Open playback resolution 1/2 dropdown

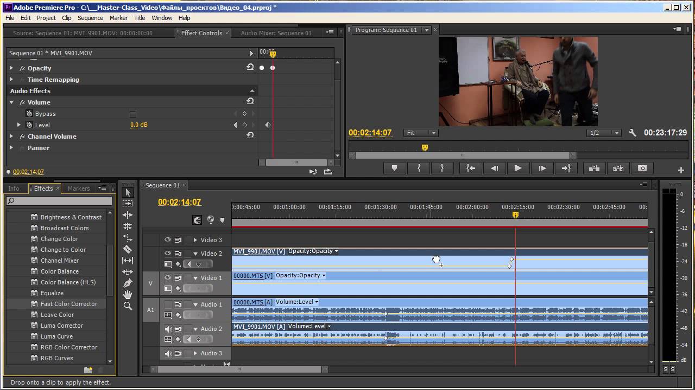pyautogui.click(x=604, y=133)
